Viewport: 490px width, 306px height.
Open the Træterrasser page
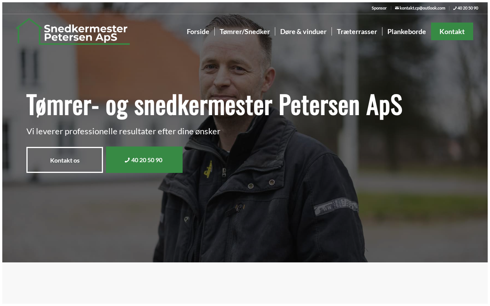pyautogui.click(x=357, y=31)
